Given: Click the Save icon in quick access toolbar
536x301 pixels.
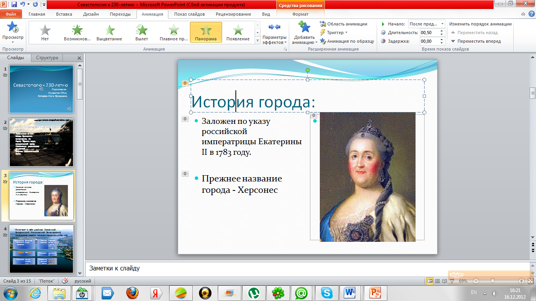Looking at the screenshot, I should (14, 5).
